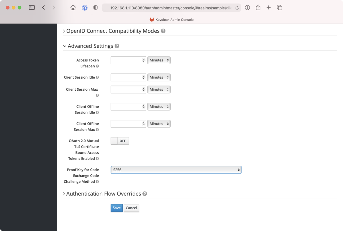Open the home page icon
This screenshot has width=343, height=231.
[73, 8]
